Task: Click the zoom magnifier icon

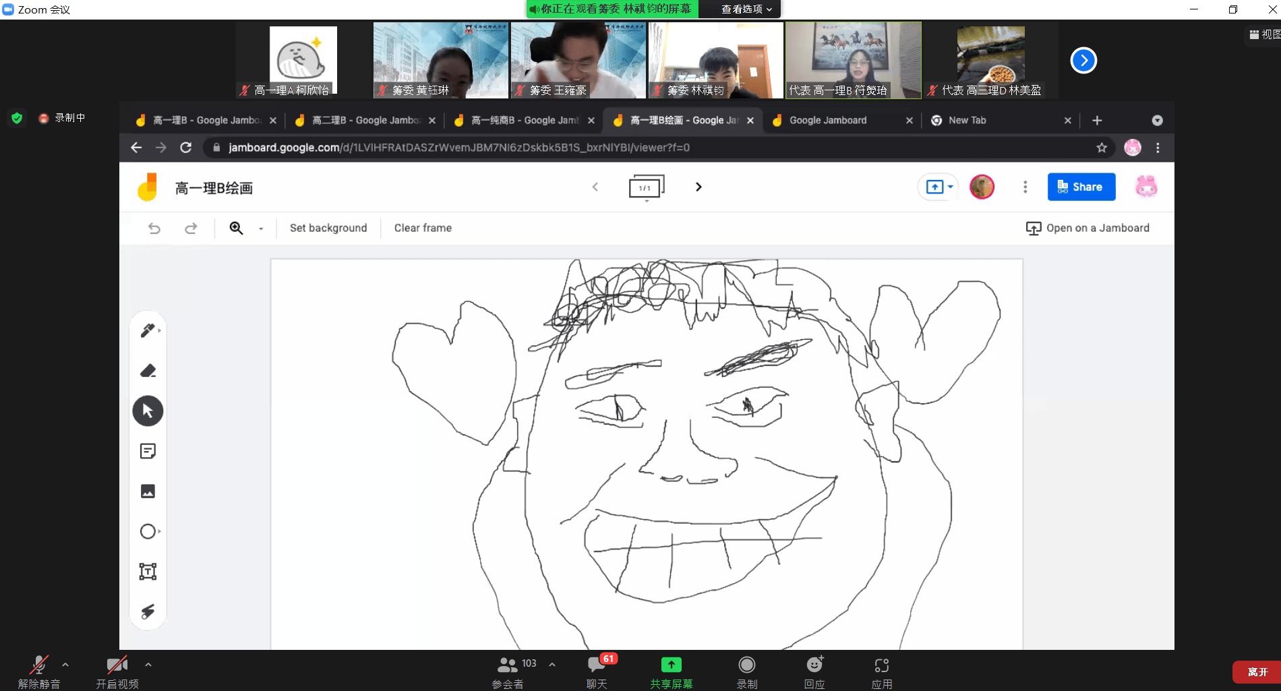Action: pos(236,228)
